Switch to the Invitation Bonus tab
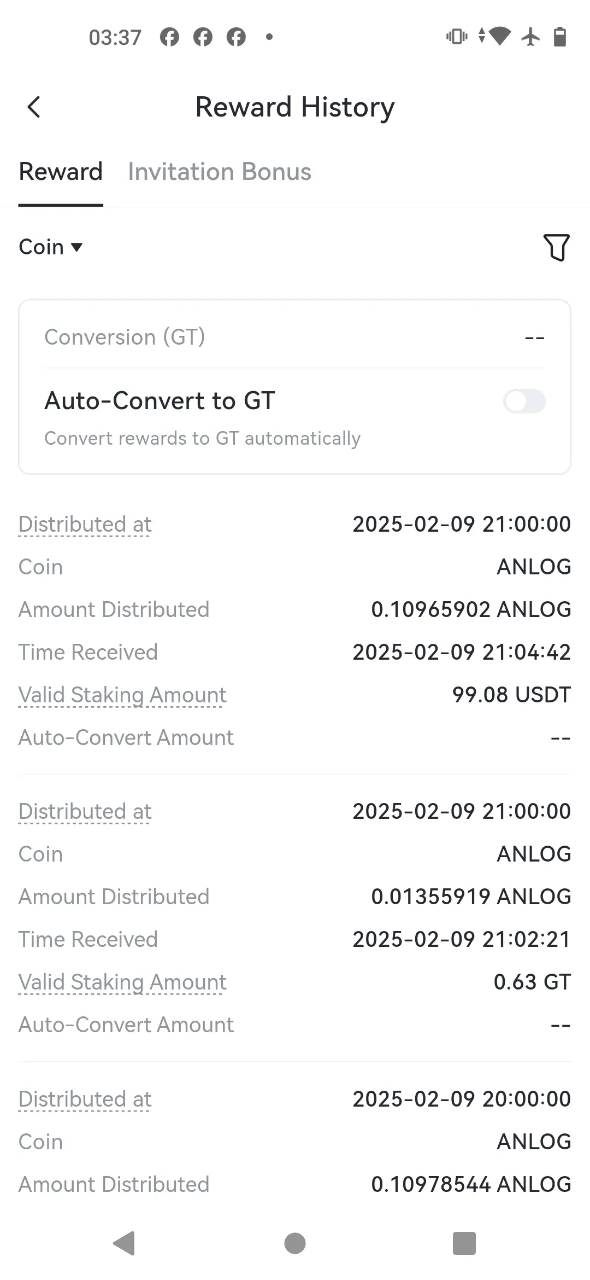This screenshot has height=1280, width=590. 219,172
